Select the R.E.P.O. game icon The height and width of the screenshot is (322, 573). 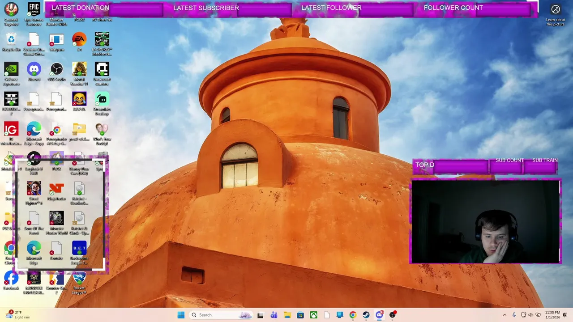pos(79,102)
